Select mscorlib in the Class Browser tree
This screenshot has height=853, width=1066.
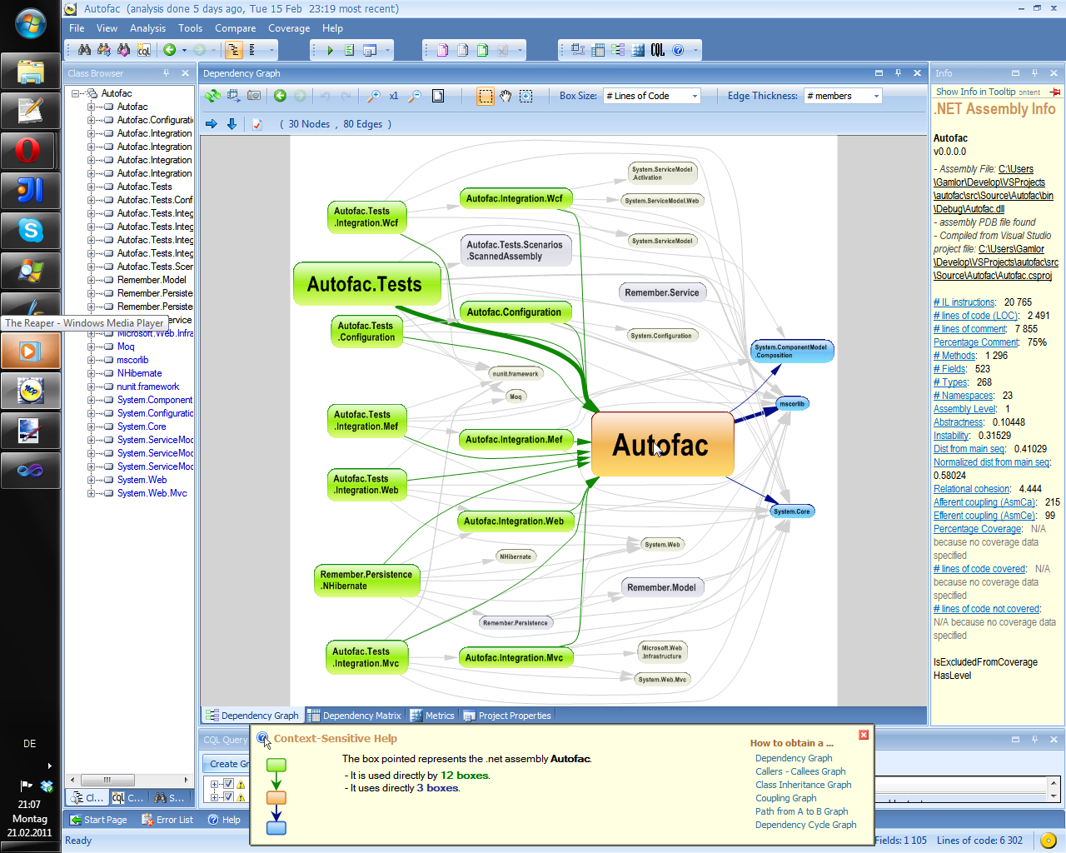pos(132,360)
